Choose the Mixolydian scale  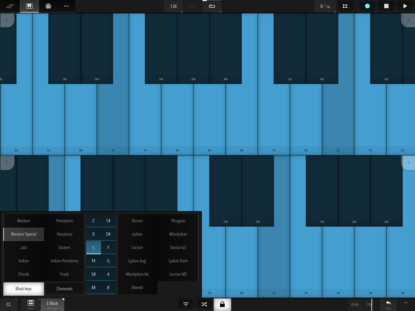(178, 234)
